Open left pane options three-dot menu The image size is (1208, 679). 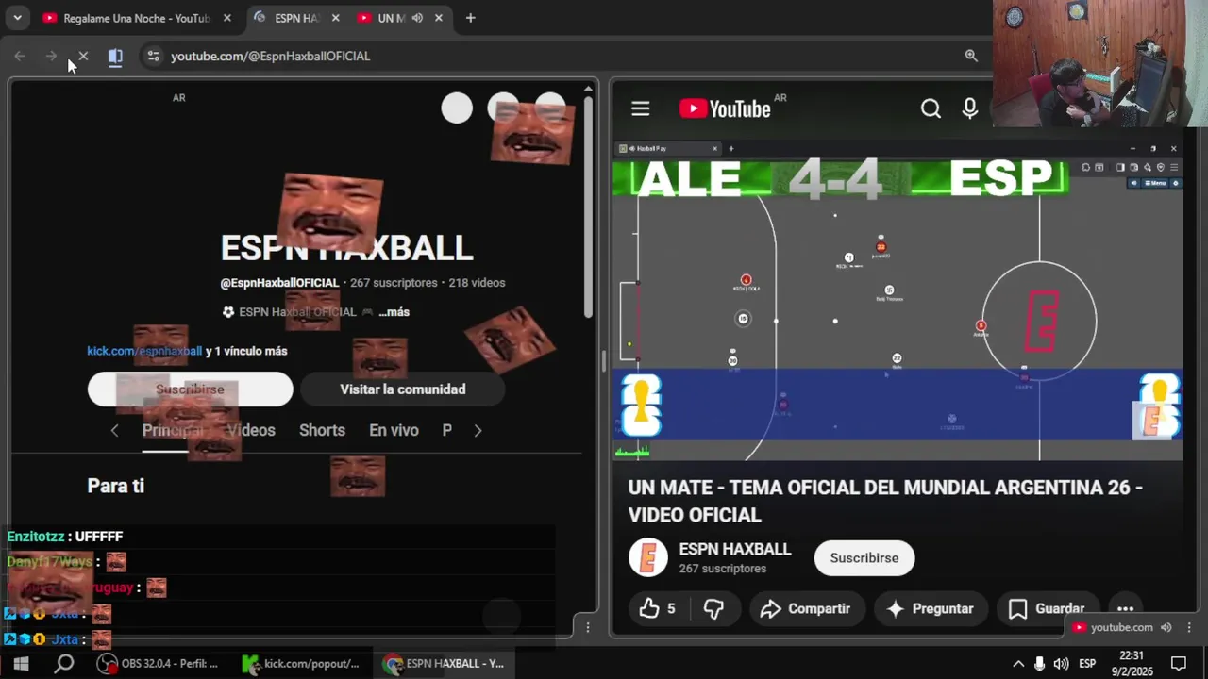point(588,627)
